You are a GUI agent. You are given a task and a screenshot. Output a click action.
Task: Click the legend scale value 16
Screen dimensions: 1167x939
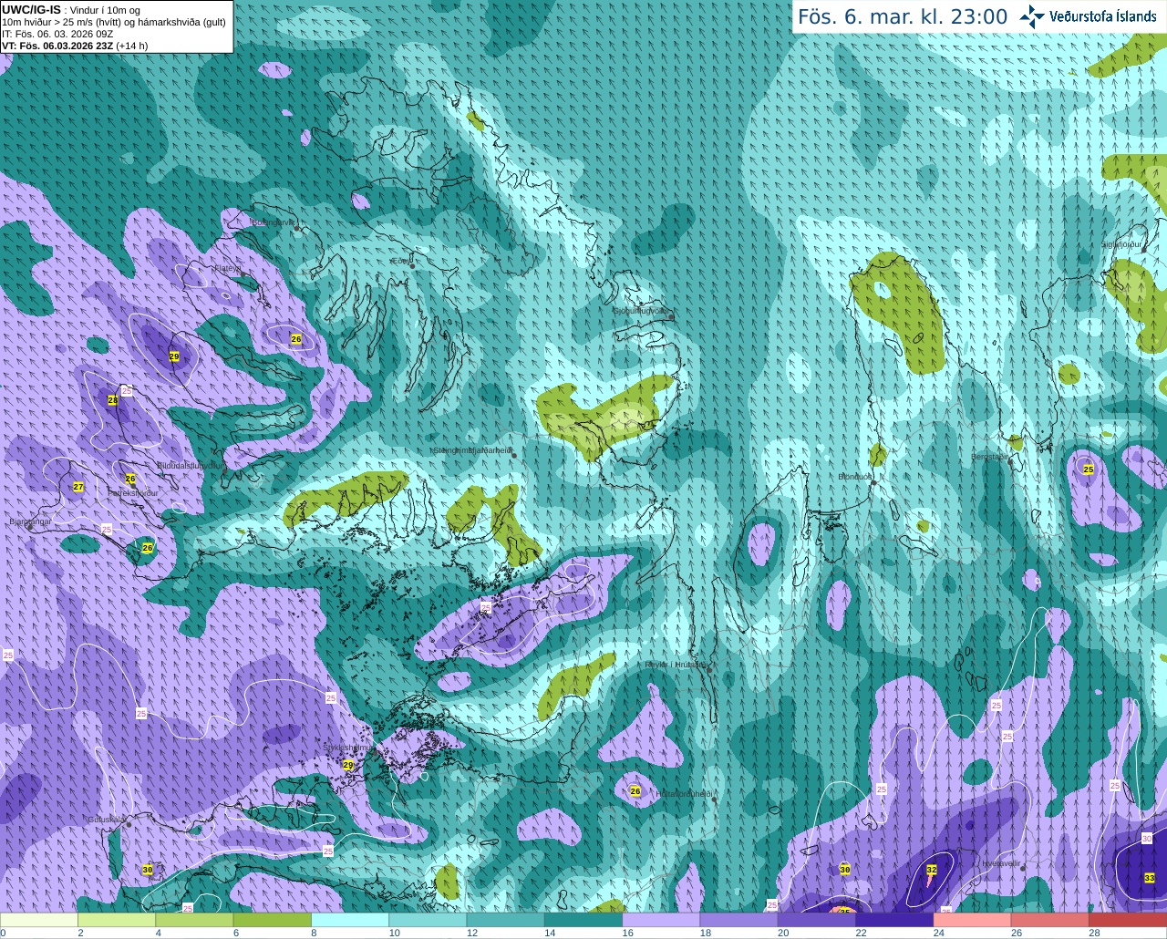point(627,933)
